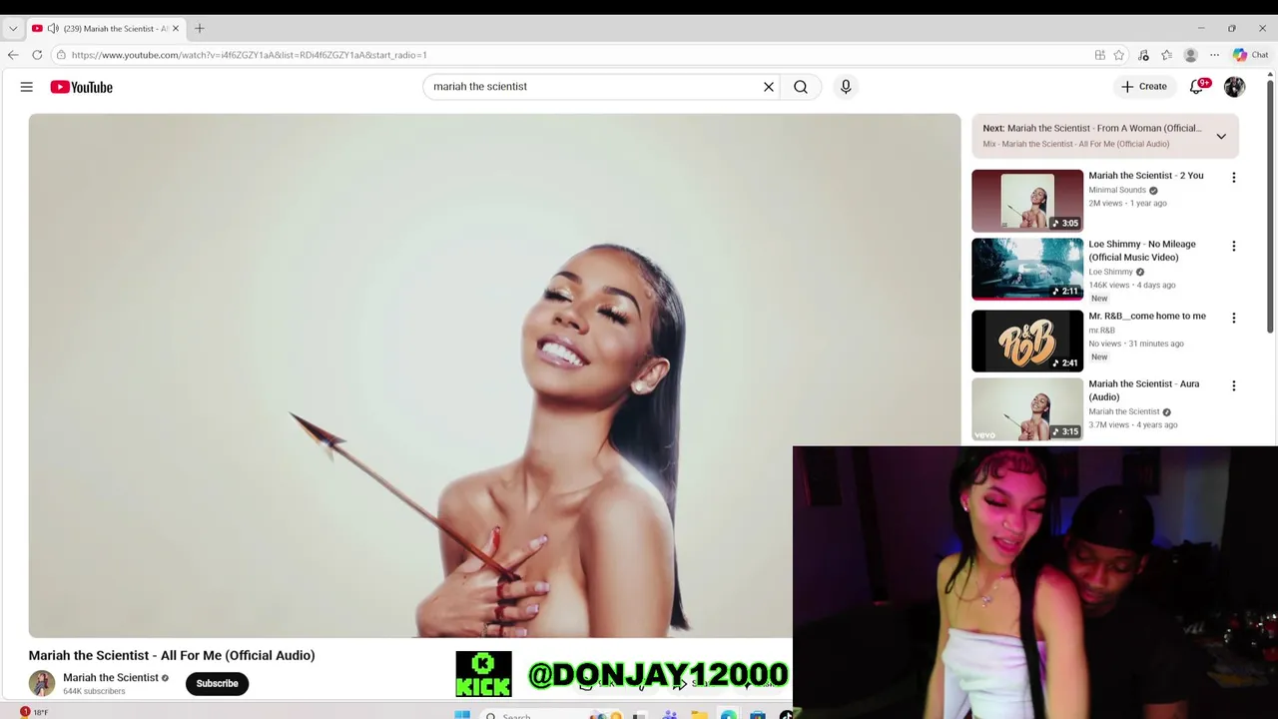Click the '3.7M views · 4 years ago' text
1278x719 pixels.
pyautogui.click(x=1133, y=425)
